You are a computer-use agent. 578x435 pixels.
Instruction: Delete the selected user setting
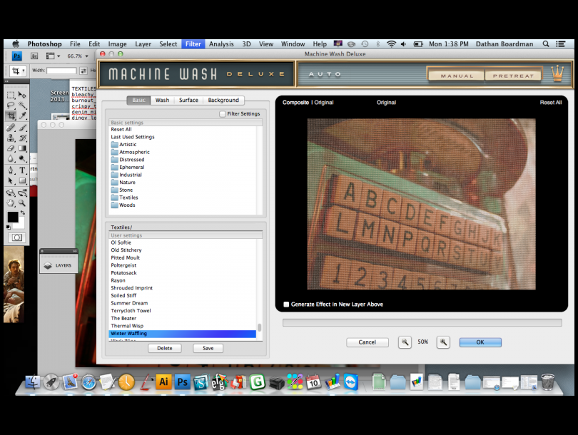[x=164, y=348]
